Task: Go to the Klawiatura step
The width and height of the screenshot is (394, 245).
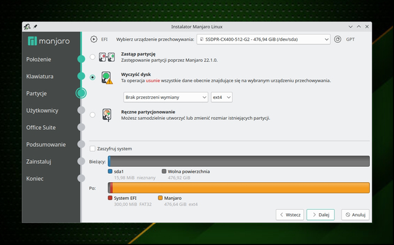Action: point(40,76)
